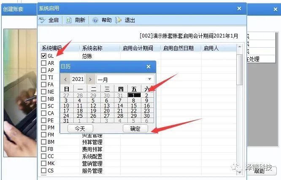
Task: Select January 20 in the calendar
Action: pos(107,111)
